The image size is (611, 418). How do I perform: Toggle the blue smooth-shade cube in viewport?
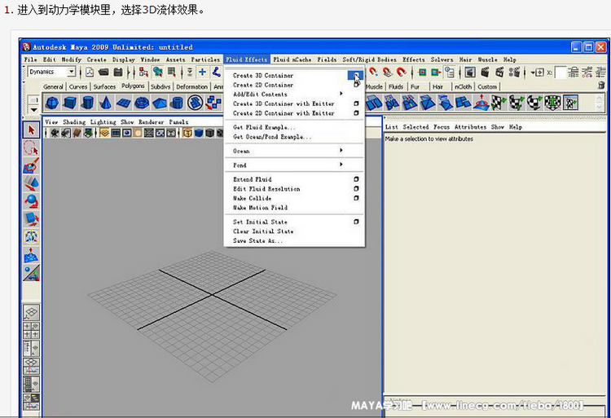point(199,134)
